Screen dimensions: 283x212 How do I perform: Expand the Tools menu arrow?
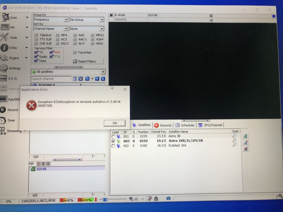pos(27,37)
